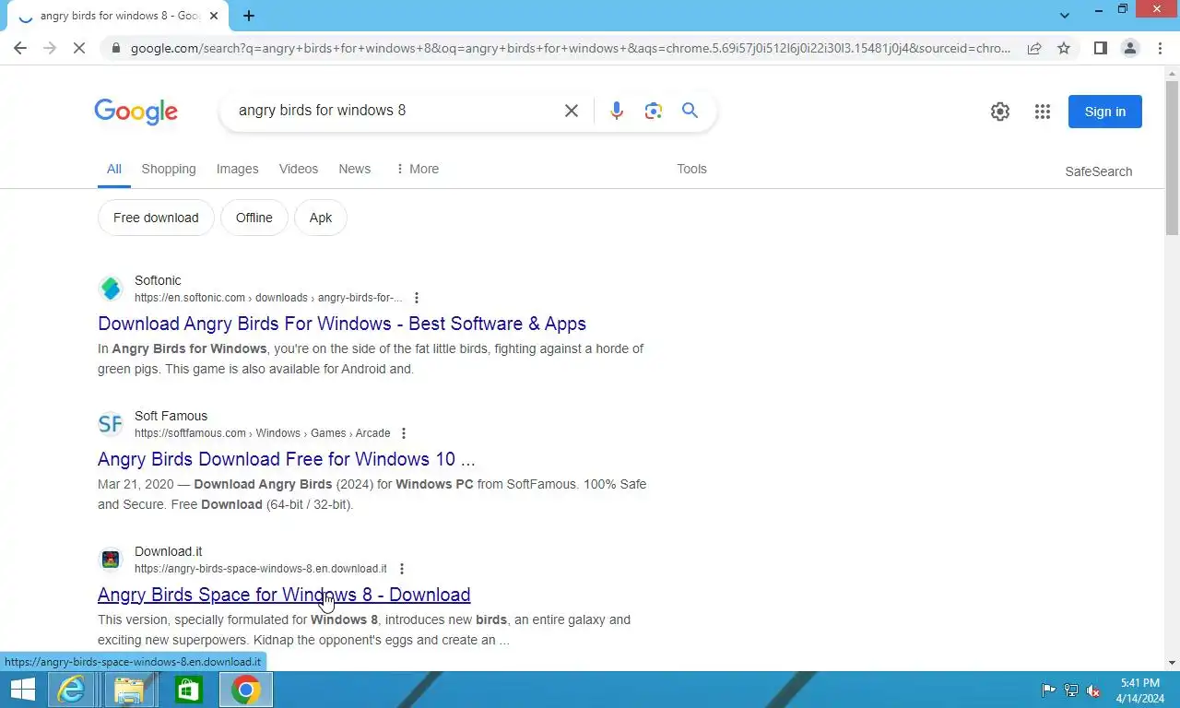
Task: Open Angry Birds Space for Windows 8 link
Action: point(284,595)
